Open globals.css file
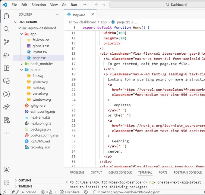 tap(41, 46)
